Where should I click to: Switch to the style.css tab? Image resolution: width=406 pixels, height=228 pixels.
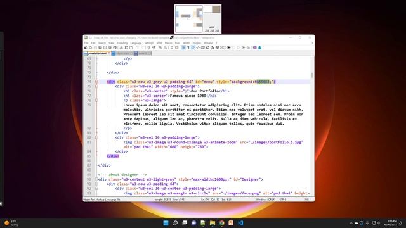pos(122,53)
